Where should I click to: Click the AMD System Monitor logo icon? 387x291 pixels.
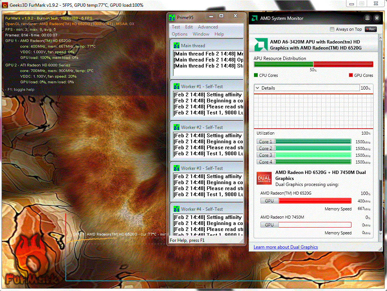pos(254,18)
